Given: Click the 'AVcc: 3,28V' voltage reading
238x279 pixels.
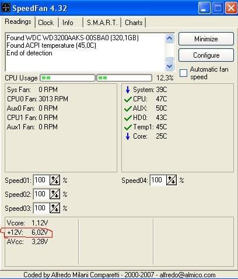Looking at the screenshot, I should [27, 242].
